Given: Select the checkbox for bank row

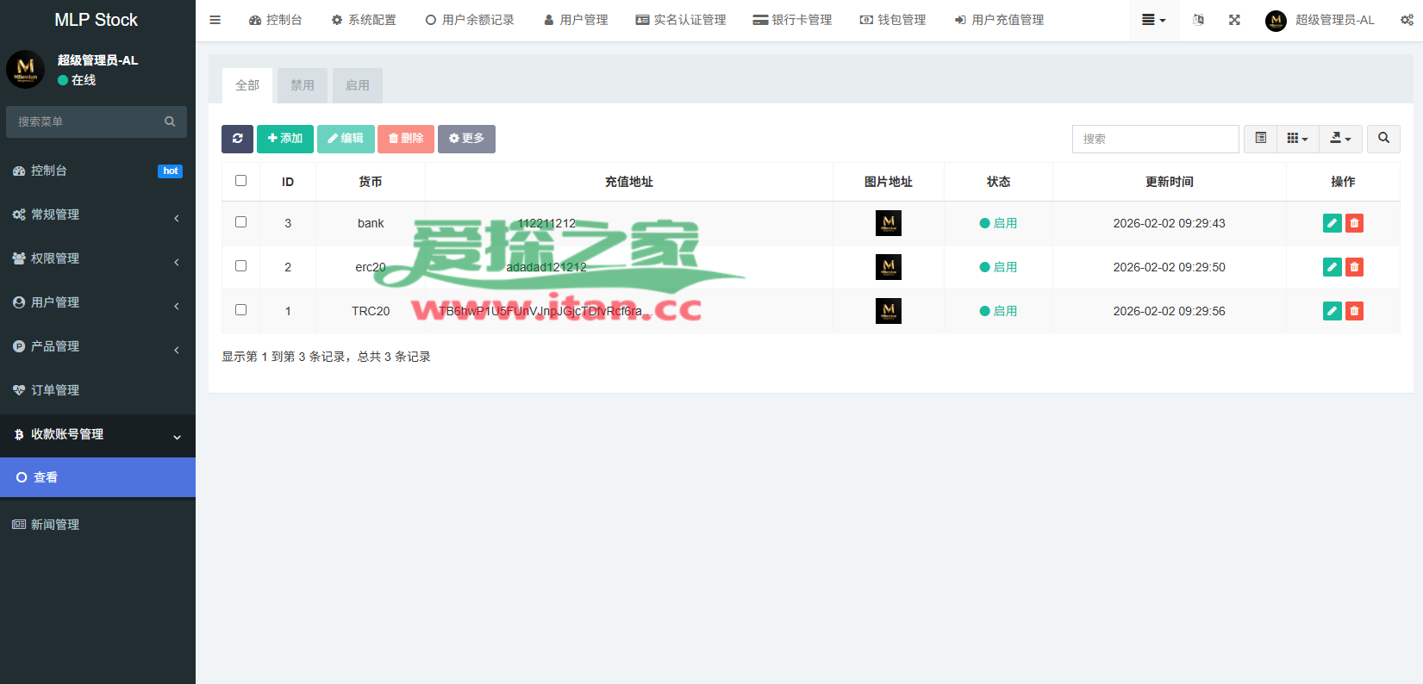Looking at the screenshot, I should pyautogui.click(x=241, y=222).
